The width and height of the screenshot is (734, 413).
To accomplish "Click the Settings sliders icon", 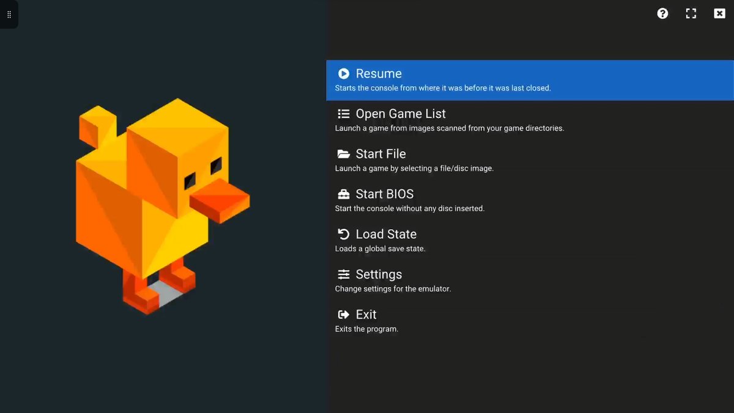I will point(344,274).
